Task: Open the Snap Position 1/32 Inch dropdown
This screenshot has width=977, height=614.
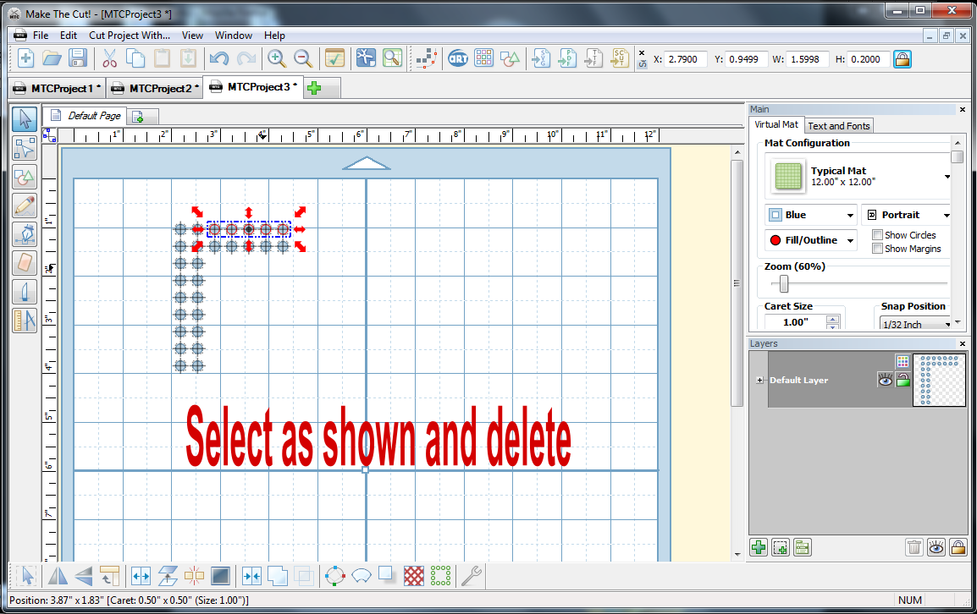Action: tap(915, 324)
